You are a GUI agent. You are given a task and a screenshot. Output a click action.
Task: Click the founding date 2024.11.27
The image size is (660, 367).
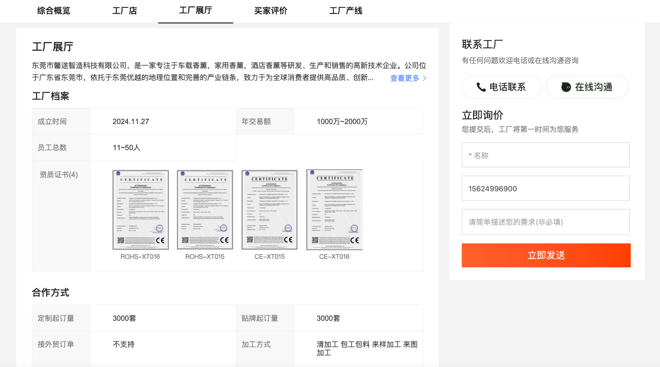(x=131, y=121)
